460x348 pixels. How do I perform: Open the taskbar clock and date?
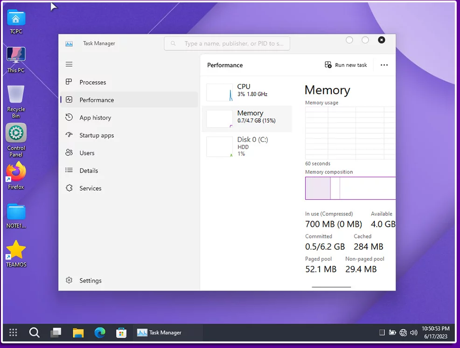[436, 333]
